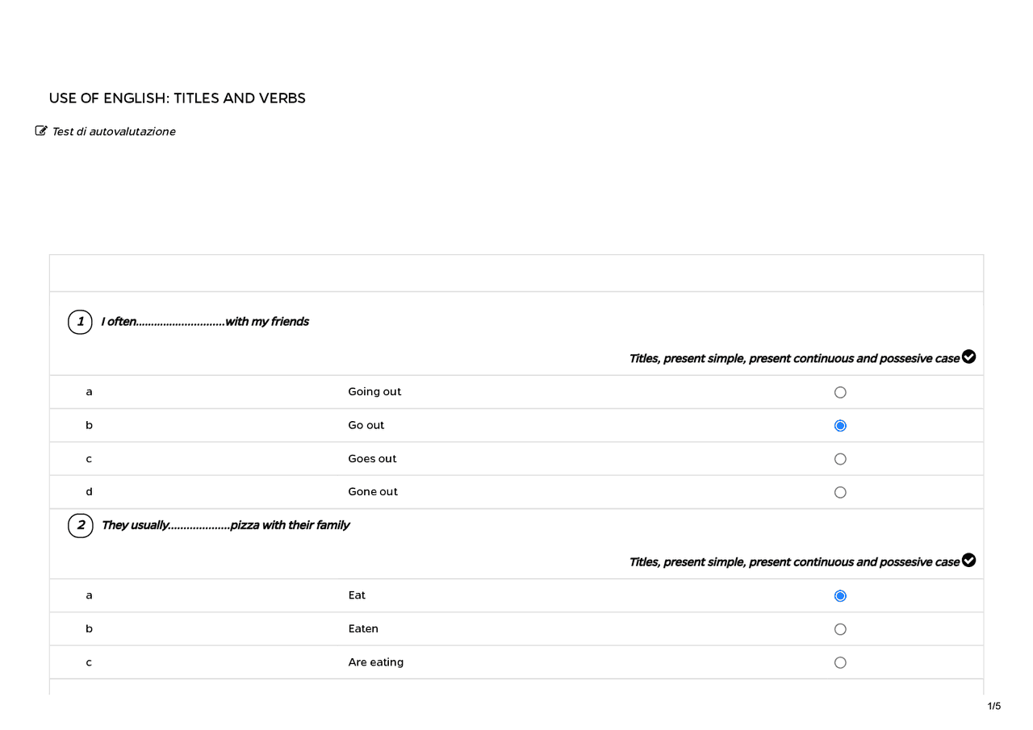Select the "Going out" radio button
The width and height of the screenshot is (1033, 730).
(x=840, y=392)
